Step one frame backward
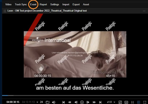148x104 pixels. point(76,102)
